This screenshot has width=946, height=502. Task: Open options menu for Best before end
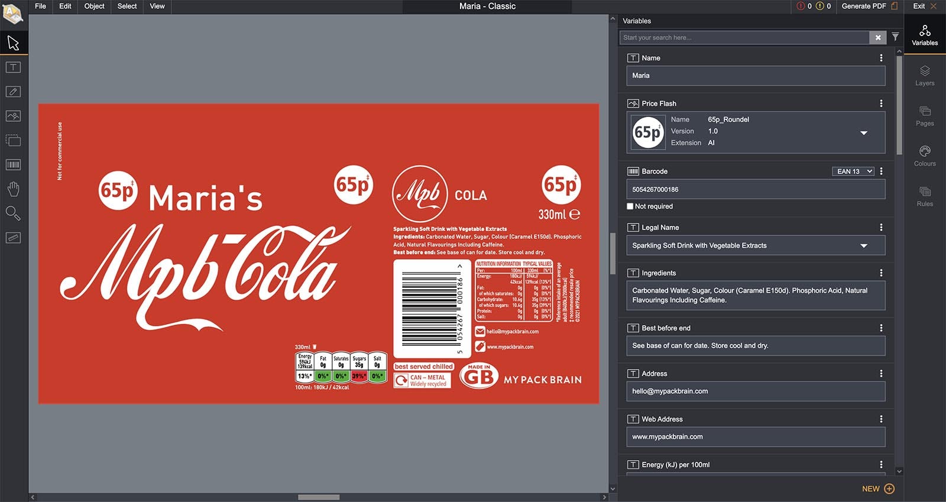click(881, 328)
